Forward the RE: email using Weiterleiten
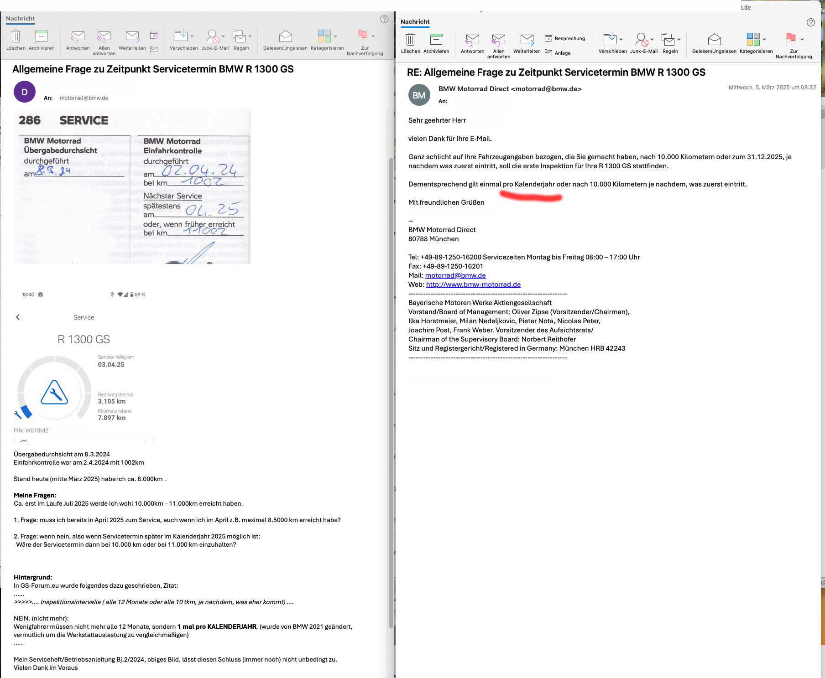The image size is (825, 678). point(527,40)
